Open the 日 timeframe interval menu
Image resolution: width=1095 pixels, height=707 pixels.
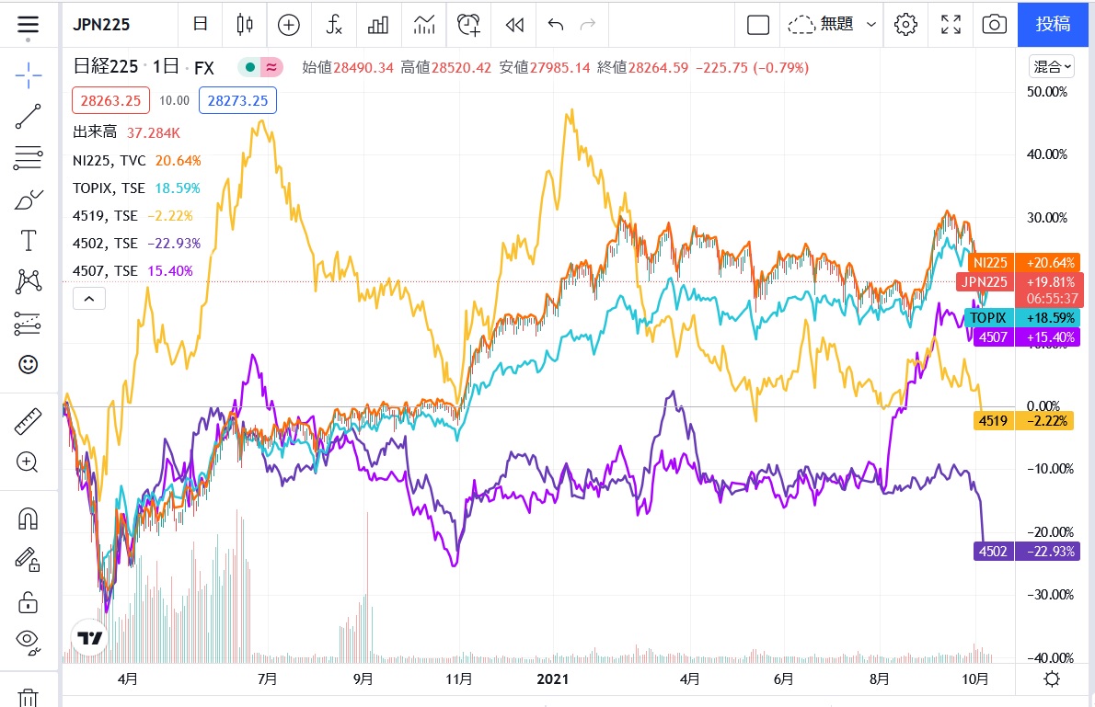point(200,25)
